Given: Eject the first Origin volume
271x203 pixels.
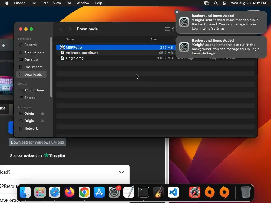Looking at the screenshot, I should 43,114.
